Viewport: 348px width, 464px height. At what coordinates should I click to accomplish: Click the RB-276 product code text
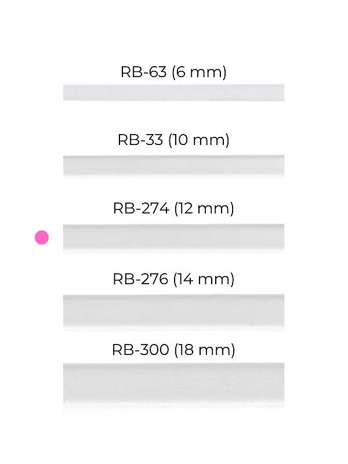pos(142,280)
